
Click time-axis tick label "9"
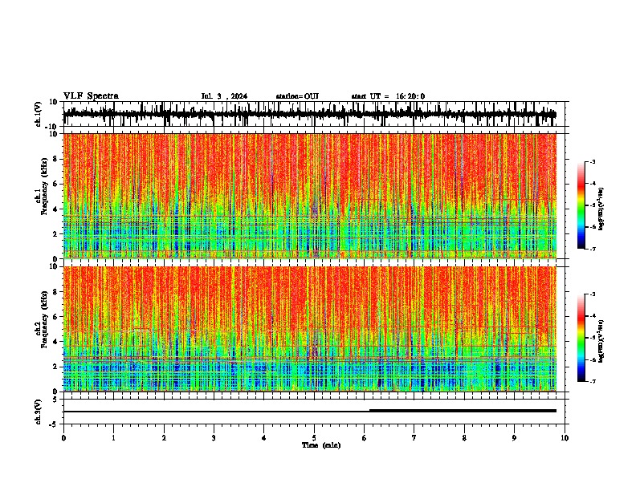[514, 438]
